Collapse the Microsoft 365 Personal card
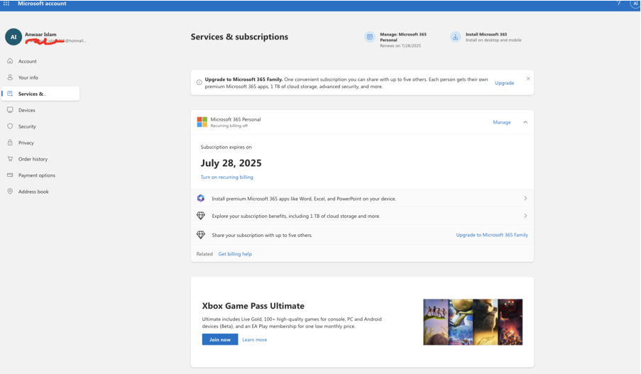The width and height of the screenshot is (641, 374). click(x=525, y=122)
